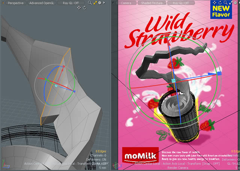Click the XYZ axis widget in Camera viewport
Screen dimensions: 240x171
[x=117, y=165]
